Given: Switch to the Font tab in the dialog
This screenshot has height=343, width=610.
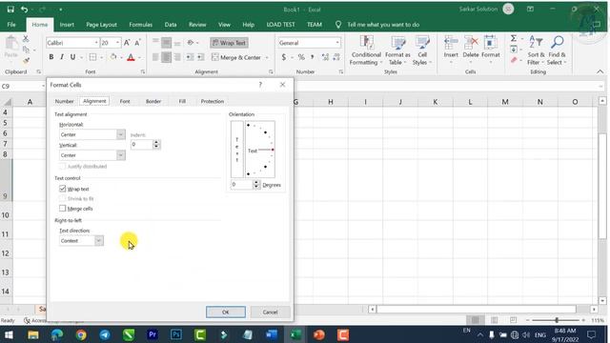Looking at the screenshot, I should point(125,101).
